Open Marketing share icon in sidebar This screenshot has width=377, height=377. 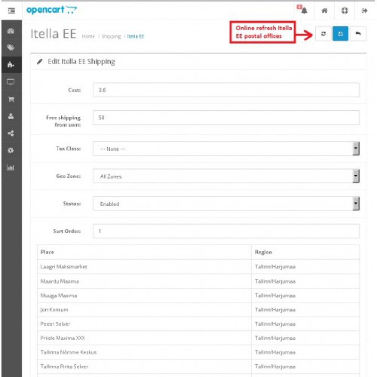point(11,133)
